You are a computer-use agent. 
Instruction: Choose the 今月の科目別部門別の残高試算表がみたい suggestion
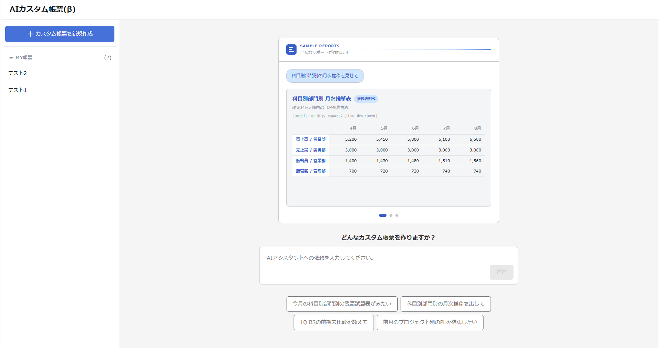[342, 304]
